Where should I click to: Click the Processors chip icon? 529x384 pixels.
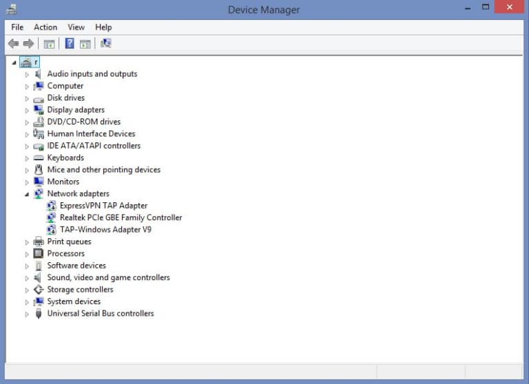tap(39, 253)
